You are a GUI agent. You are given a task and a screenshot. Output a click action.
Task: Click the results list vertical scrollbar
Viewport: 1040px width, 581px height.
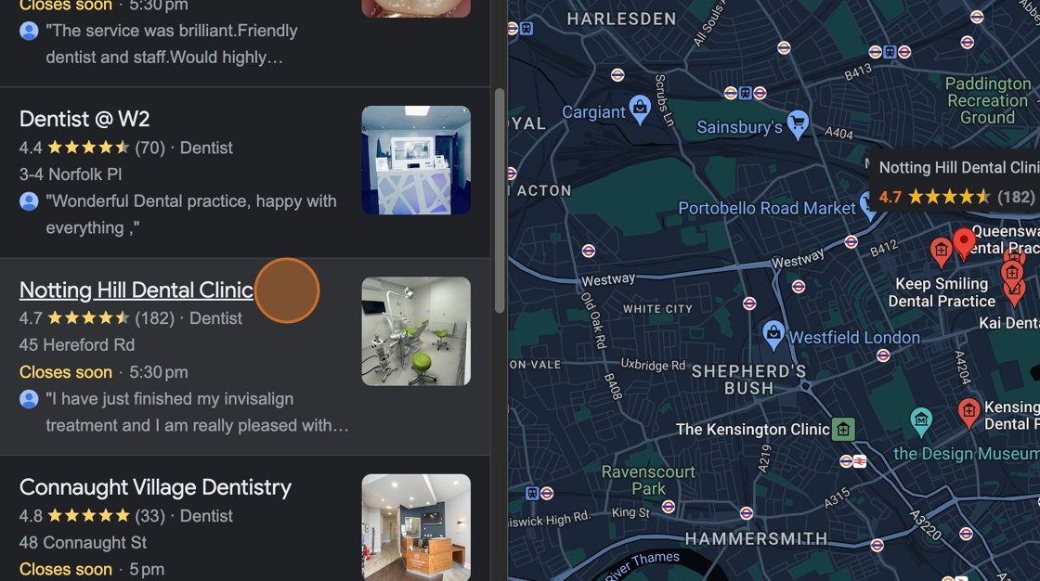pyautogui.click(x=500, y=200)
